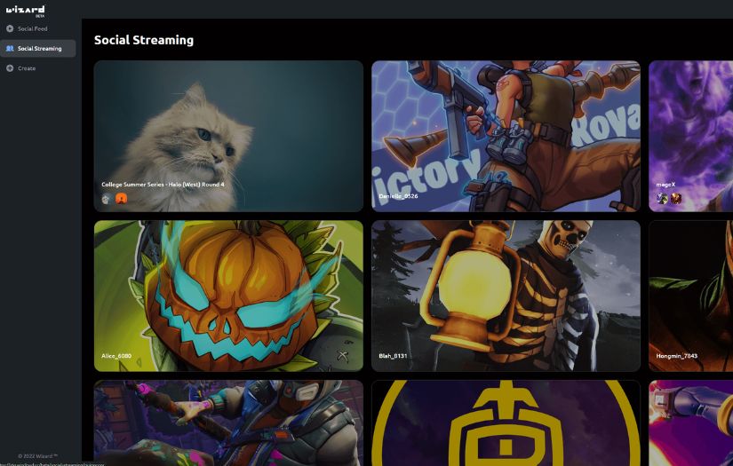Open Blah_0131 skeleton lantern stream
The width and height of the screenshot is (733, 466).
tap(506, 296)
